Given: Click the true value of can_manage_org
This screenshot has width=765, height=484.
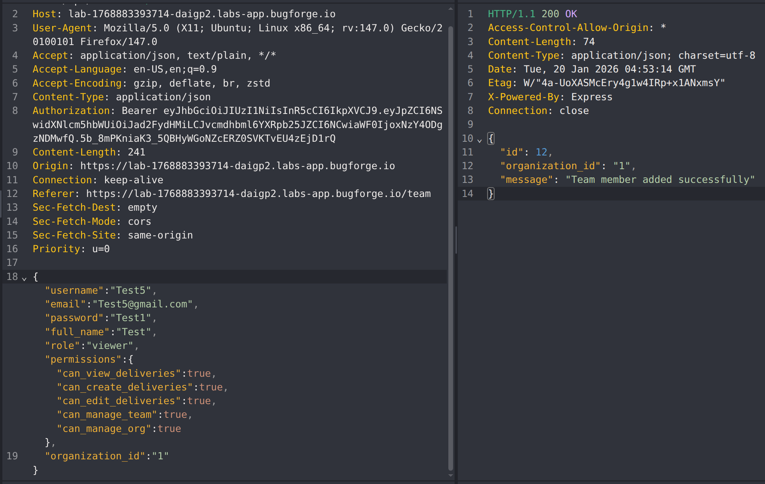Looking at the screenshot, I should click(169, 429).
